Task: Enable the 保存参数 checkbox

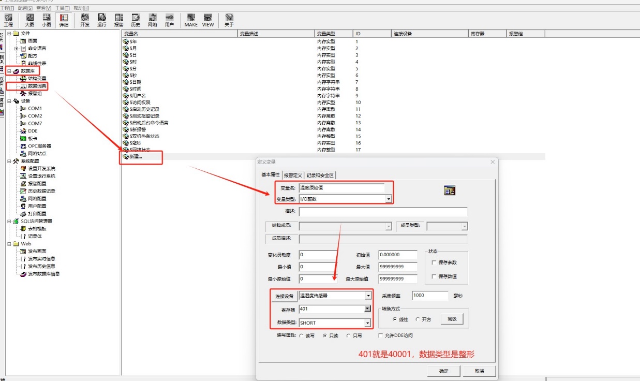Action: click(434, 262)
